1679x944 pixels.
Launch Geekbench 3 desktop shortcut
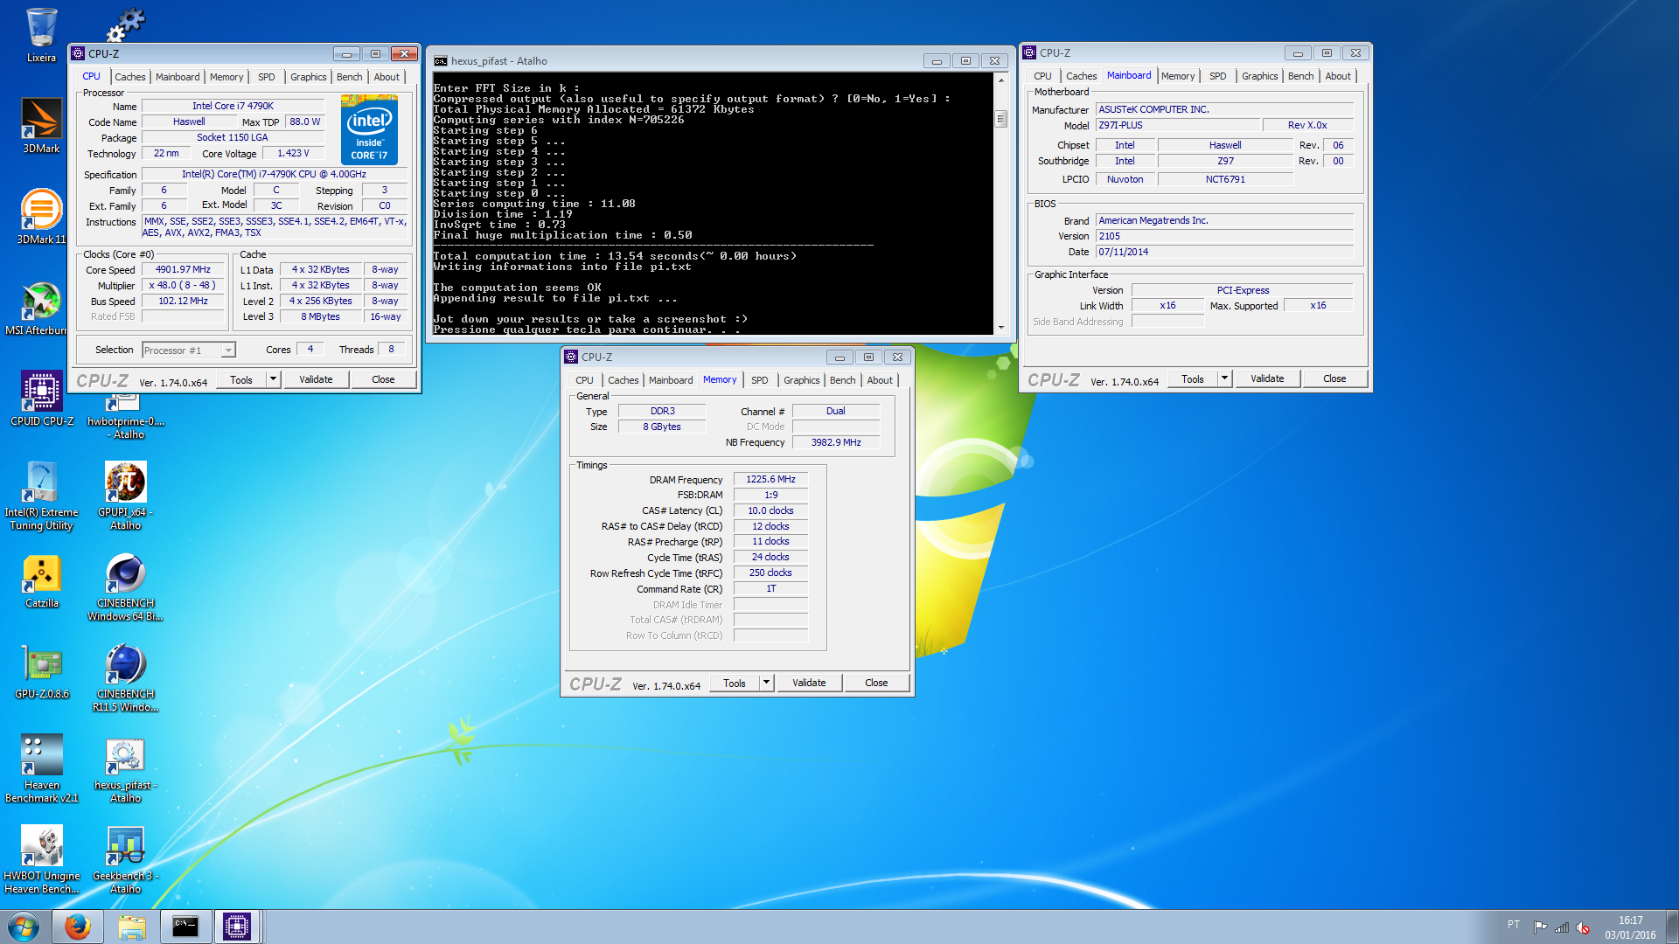click(125, 858)
